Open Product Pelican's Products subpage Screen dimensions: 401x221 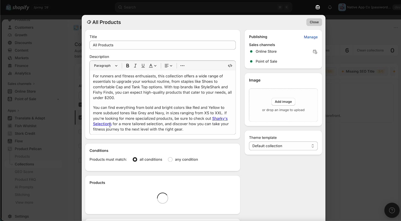(22, 156)
